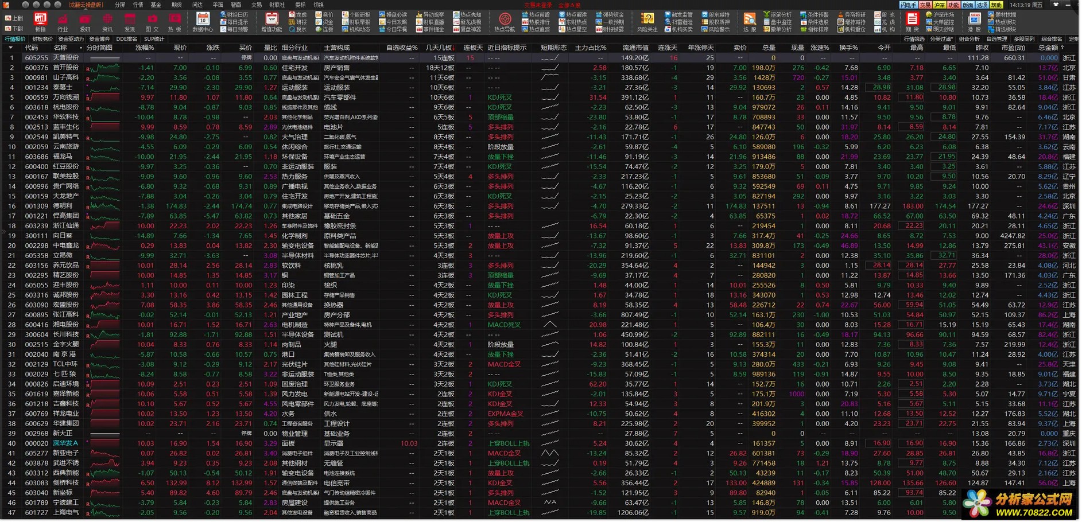Screen dimensions: 1082x522
Task: Open 异动观察 toolbar item
Action: click(x=430, y=15)
